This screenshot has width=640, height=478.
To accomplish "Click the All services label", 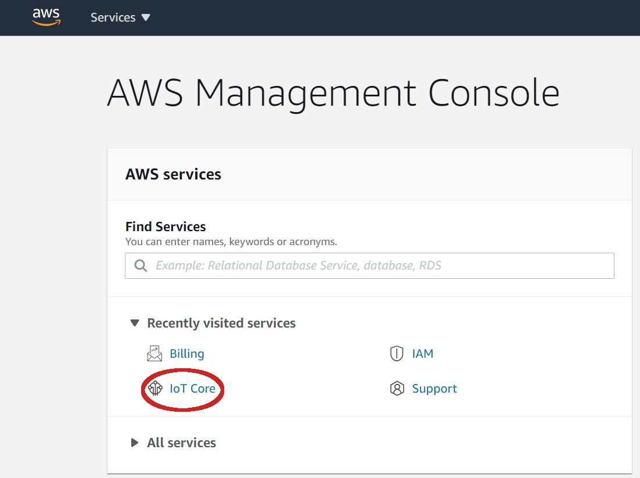I will 181,443.
